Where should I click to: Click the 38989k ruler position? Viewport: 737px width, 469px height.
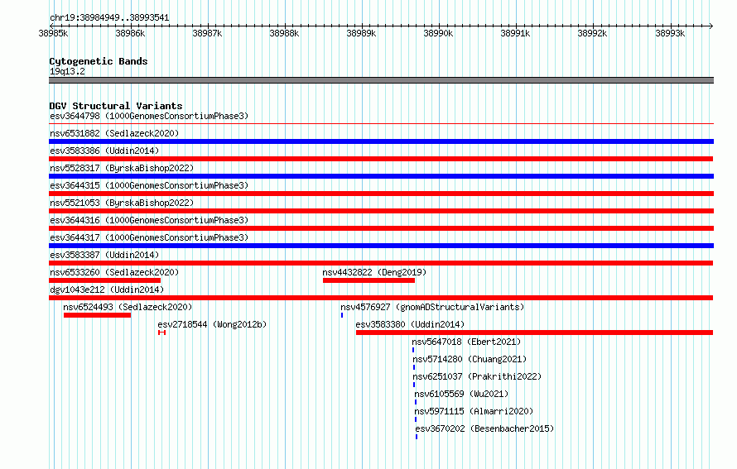point(361,33)
